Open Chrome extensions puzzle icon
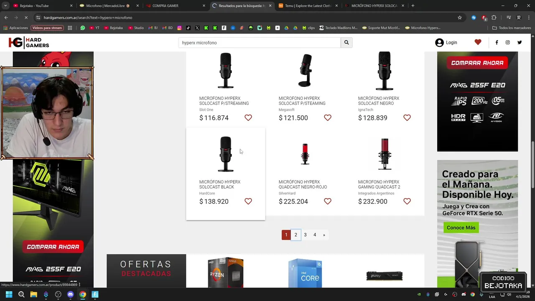535x301 pixels. point(494,18)
